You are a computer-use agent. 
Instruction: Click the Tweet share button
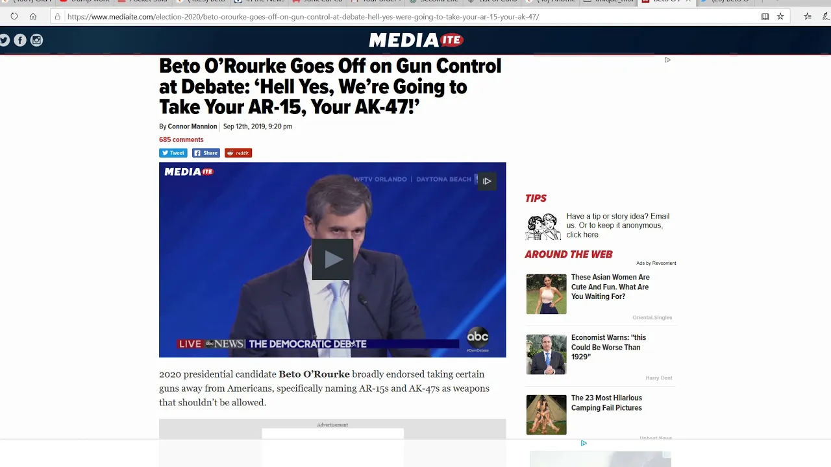[173, 153]
